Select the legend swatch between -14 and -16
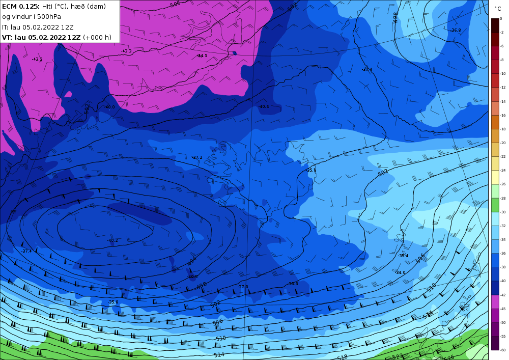This screenshot has width=509, height=360. coord(495,108)
